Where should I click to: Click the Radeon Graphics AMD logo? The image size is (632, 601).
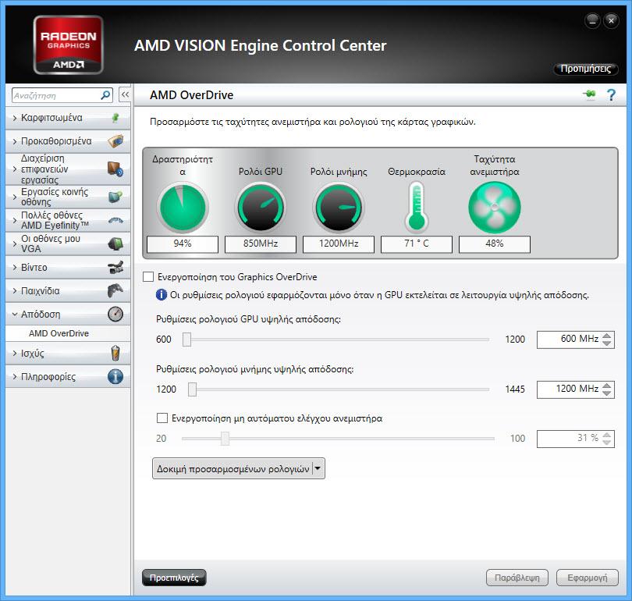[68, 44]
